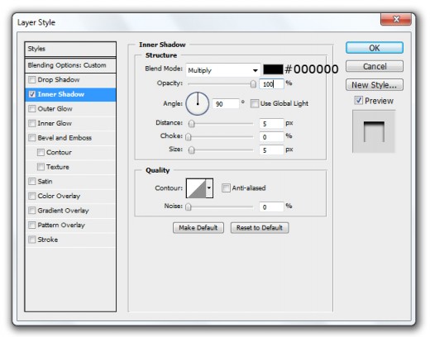The image size is (430, 337).
Task: Enable the Drop Shadow checkbox
Action: pos(32,80)
